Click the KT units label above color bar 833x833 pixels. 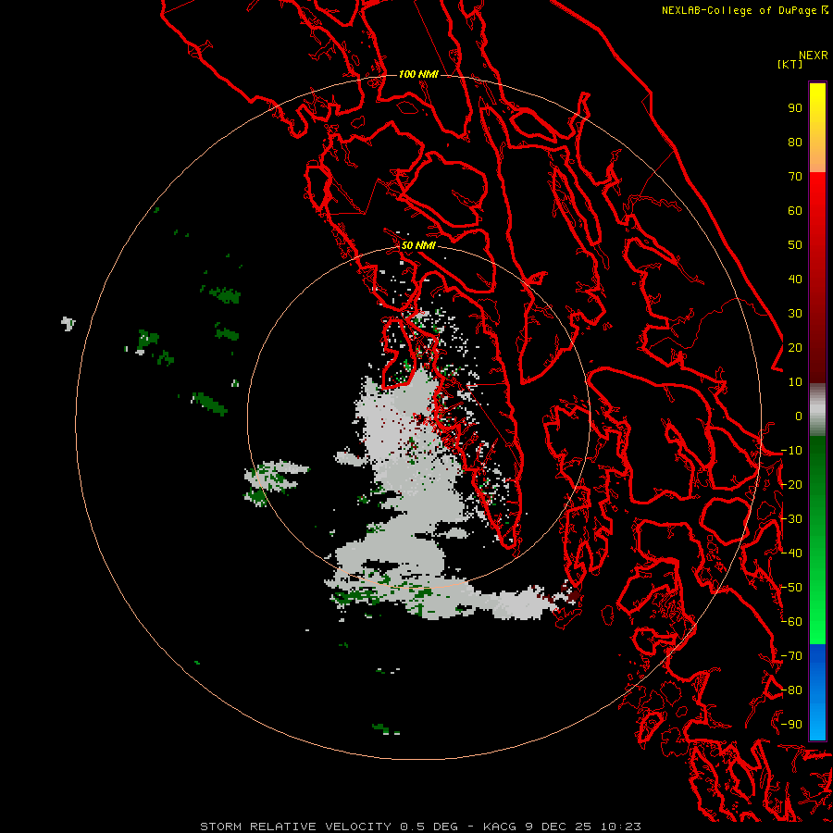click(790, 64)
